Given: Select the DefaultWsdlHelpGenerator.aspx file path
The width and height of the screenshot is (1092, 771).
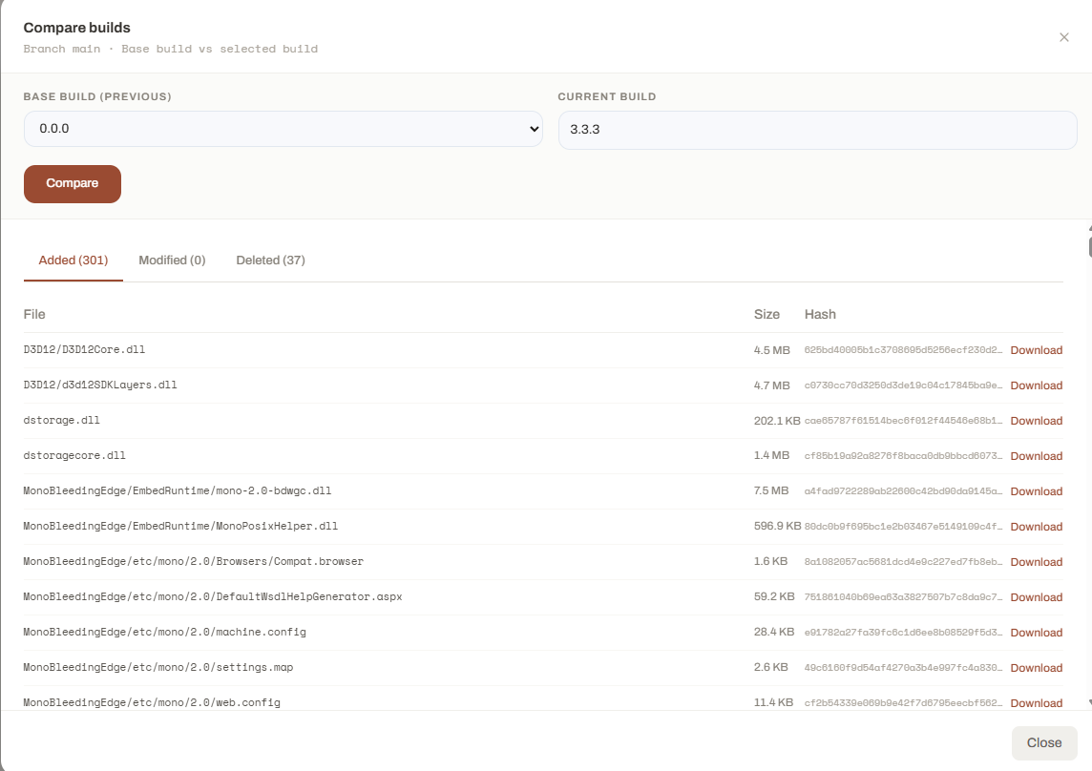Looking at the screenshot, I should (x=213, y=597).
